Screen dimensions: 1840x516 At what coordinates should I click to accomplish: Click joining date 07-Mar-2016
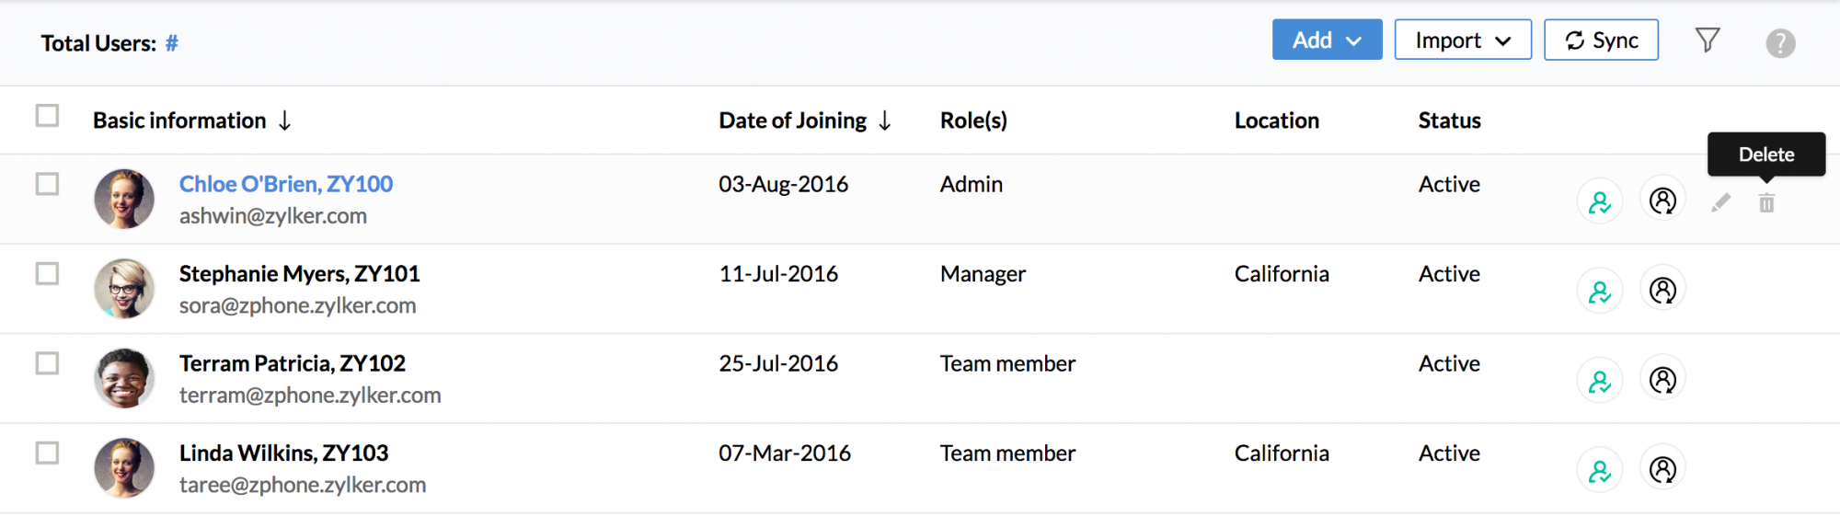(x=785, y=453)
